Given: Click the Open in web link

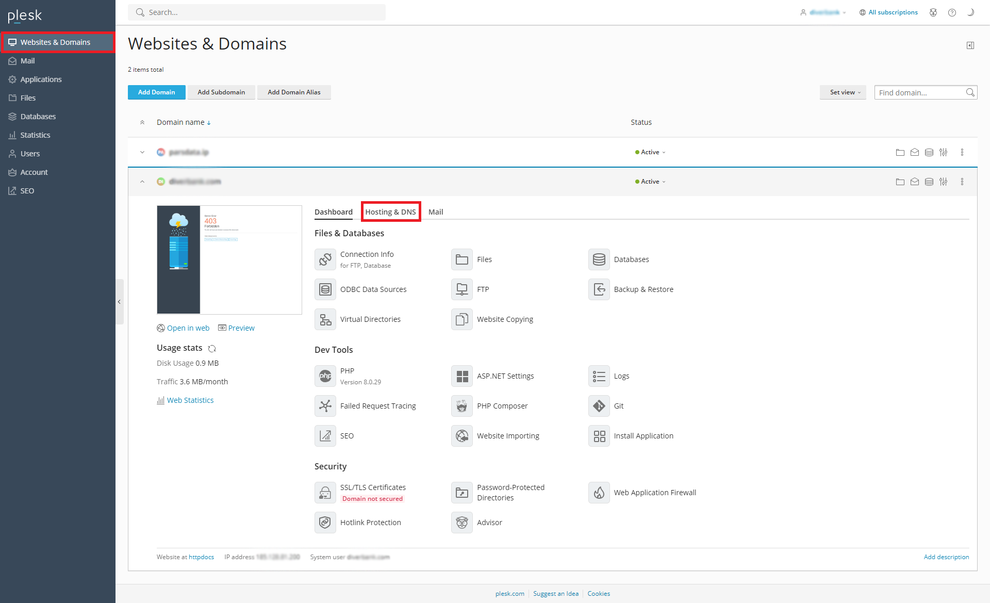Looking at the screenshot, I should point(183,328).
